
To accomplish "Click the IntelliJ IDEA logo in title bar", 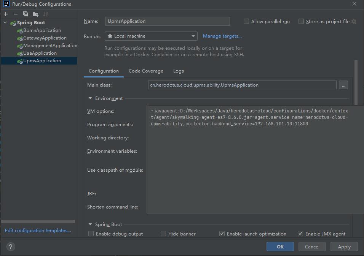I will 6,4.
